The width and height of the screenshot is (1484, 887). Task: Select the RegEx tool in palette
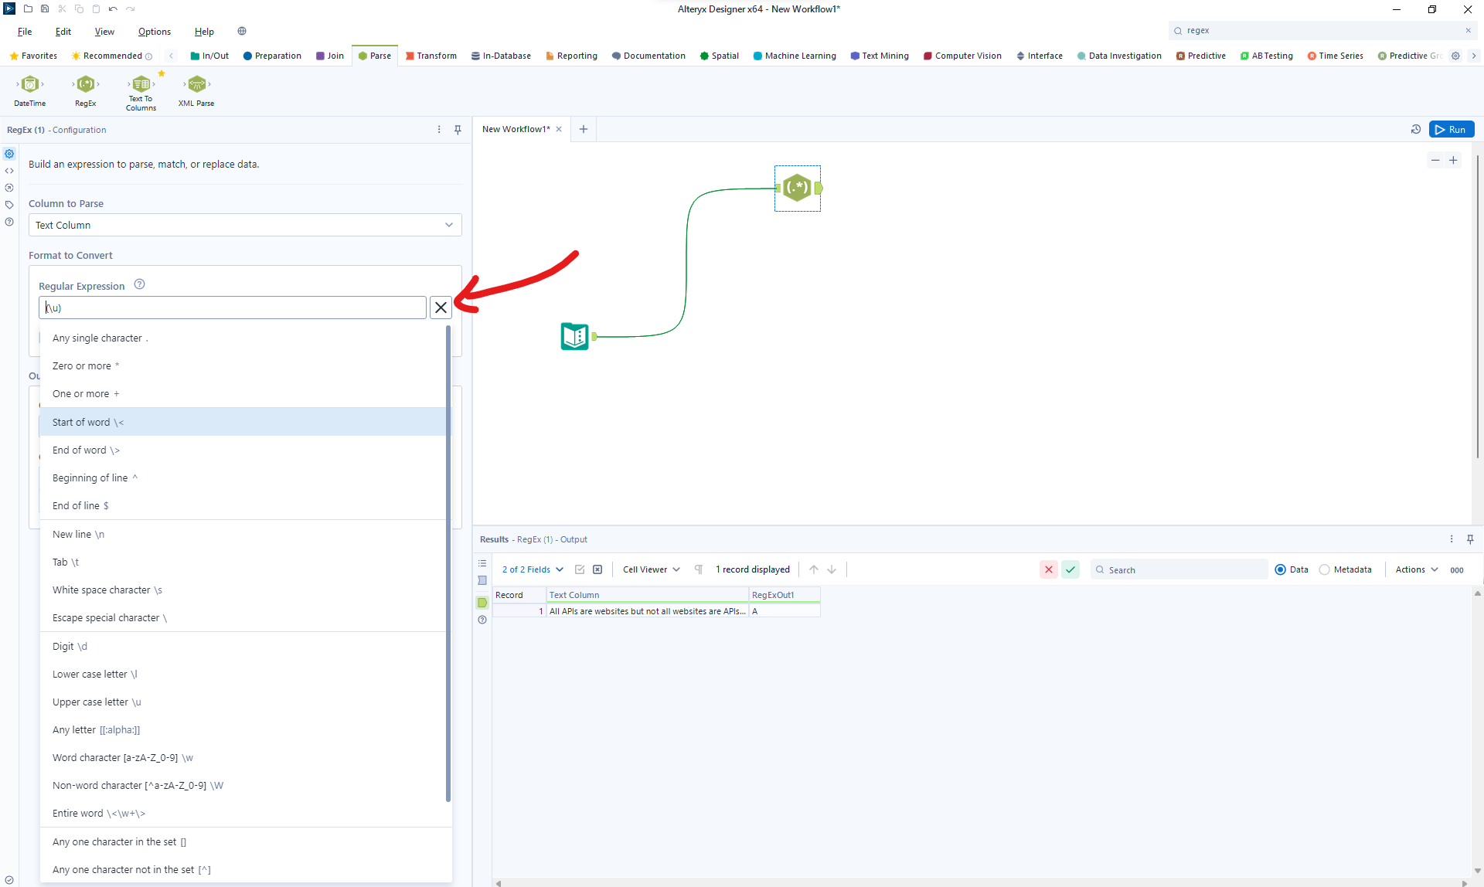coord(86,85)
